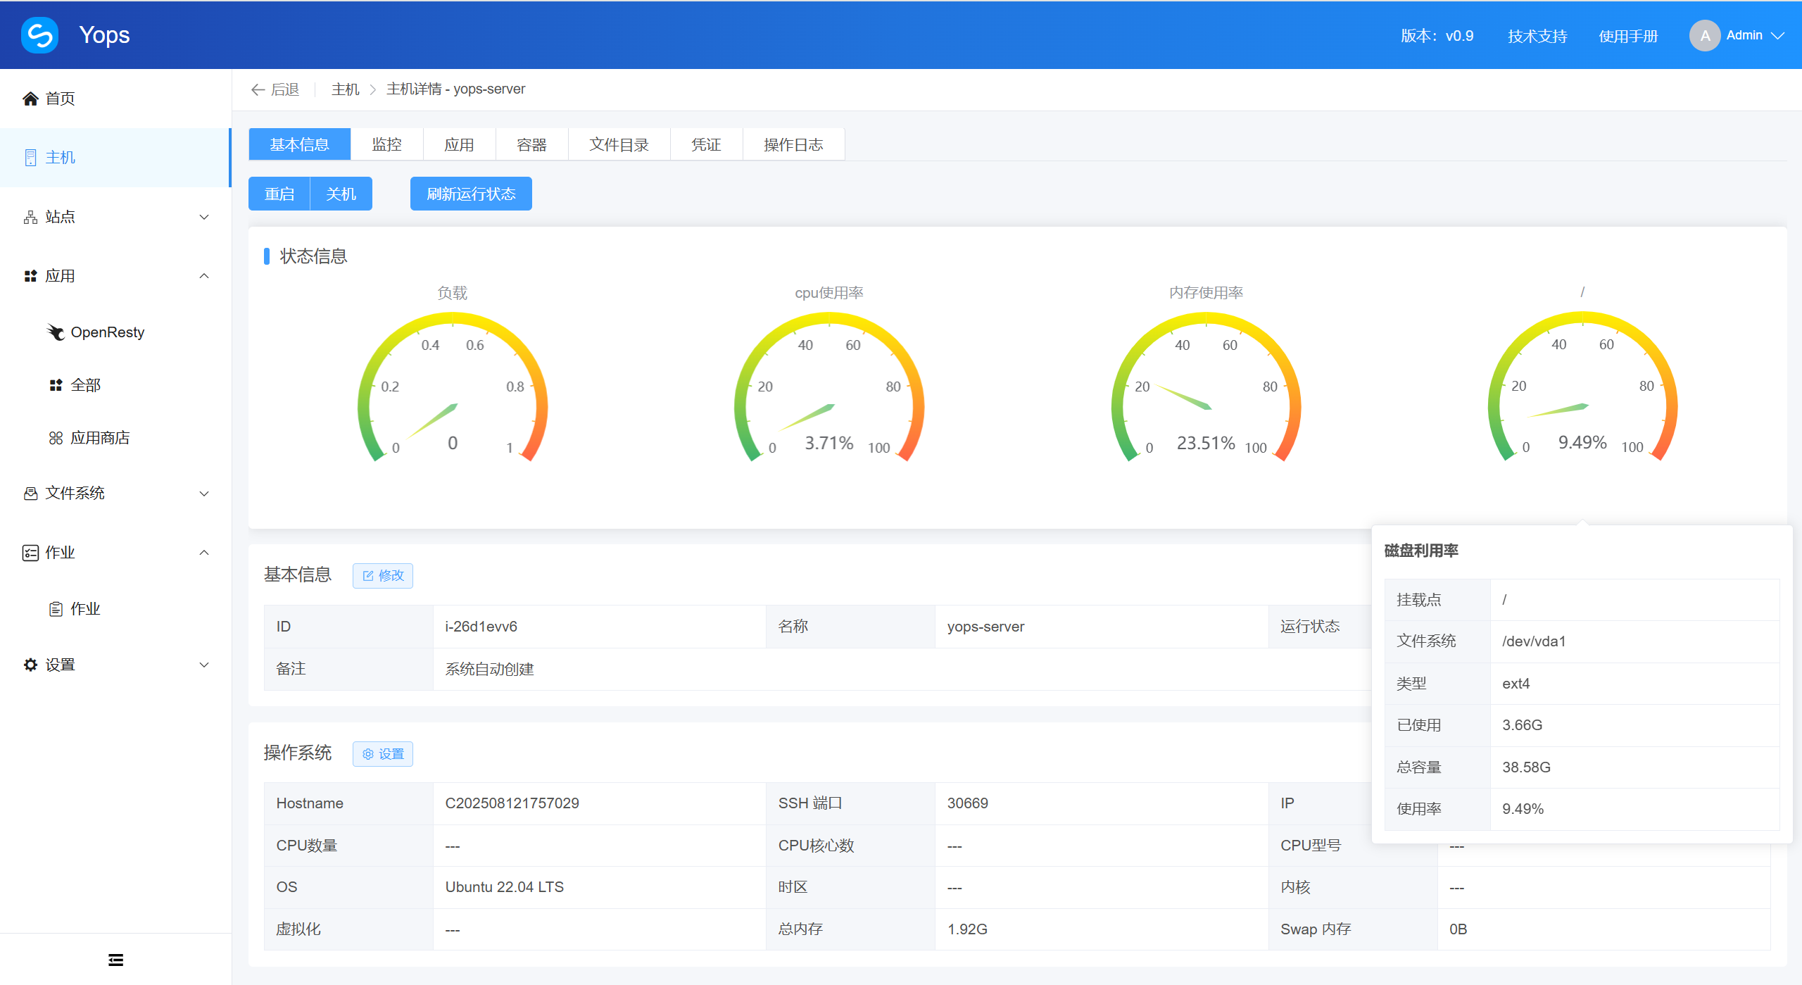Click the Yops logo icon

pyautogui.click(x=39, y=35)
